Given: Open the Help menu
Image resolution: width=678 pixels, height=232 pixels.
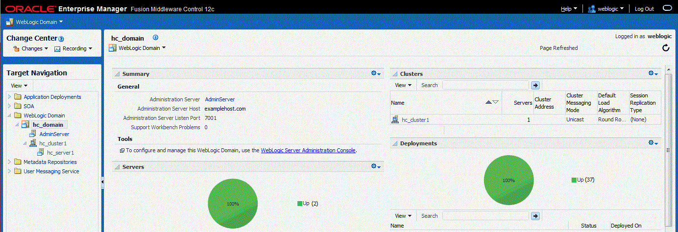Looking at the screenshot, I should pos(569,9).
